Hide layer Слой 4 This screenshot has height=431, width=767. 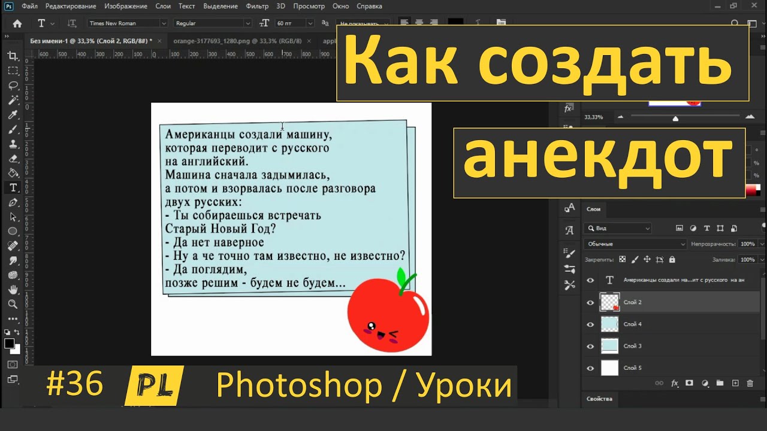point(590,324)
